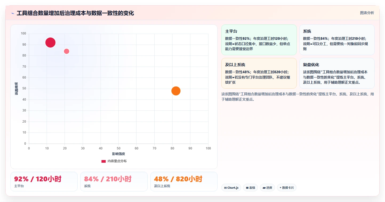Click the 数据卡片 chip star icon
The height and width of the screenshot is (202, 385).
(x=280, y=188)
